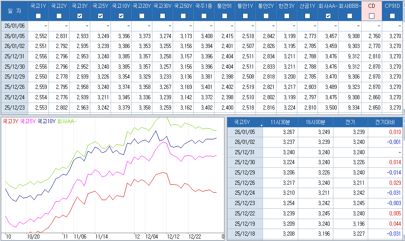Click the 전기대비 column header
The image size is (405, 241).
pos(385,122)
